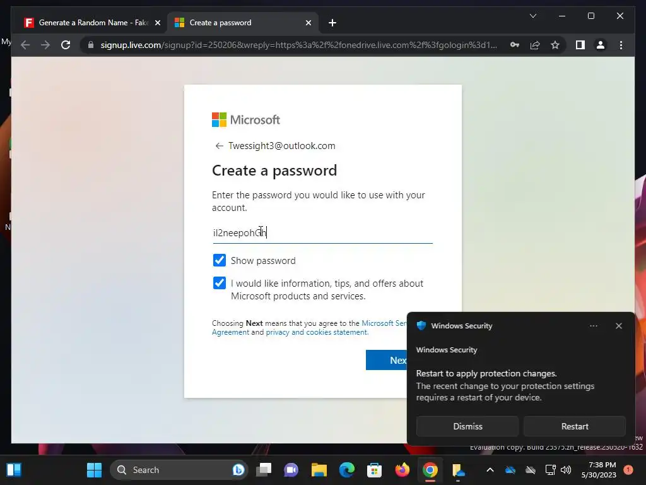Click the Windows Security shield icon
The width and height of the screenshot is (646, 485).
(421, 325)
